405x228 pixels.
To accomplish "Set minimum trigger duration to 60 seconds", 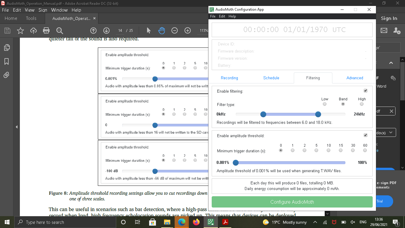I will pos(365,151).
